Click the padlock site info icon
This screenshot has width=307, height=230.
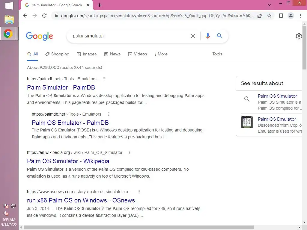(56, 16)
